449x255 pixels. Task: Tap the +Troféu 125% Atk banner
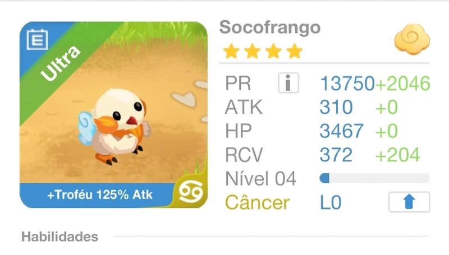click(x=100, y=195)
